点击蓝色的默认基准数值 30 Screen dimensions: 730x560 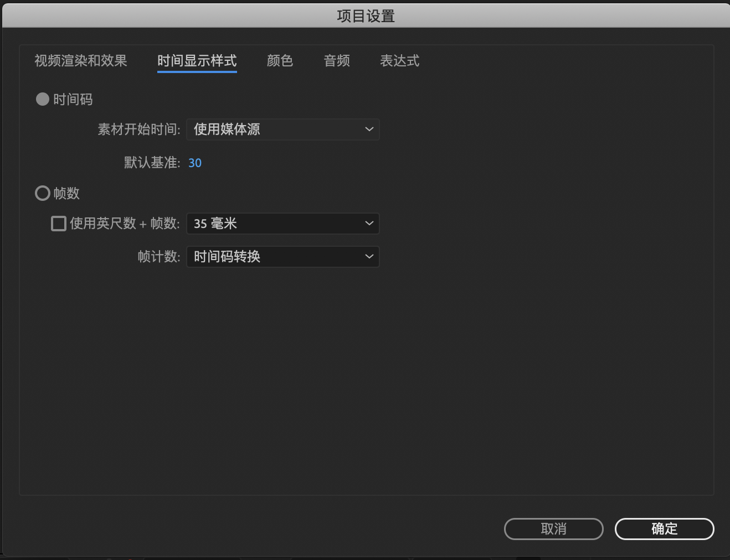tap(195, 162)
